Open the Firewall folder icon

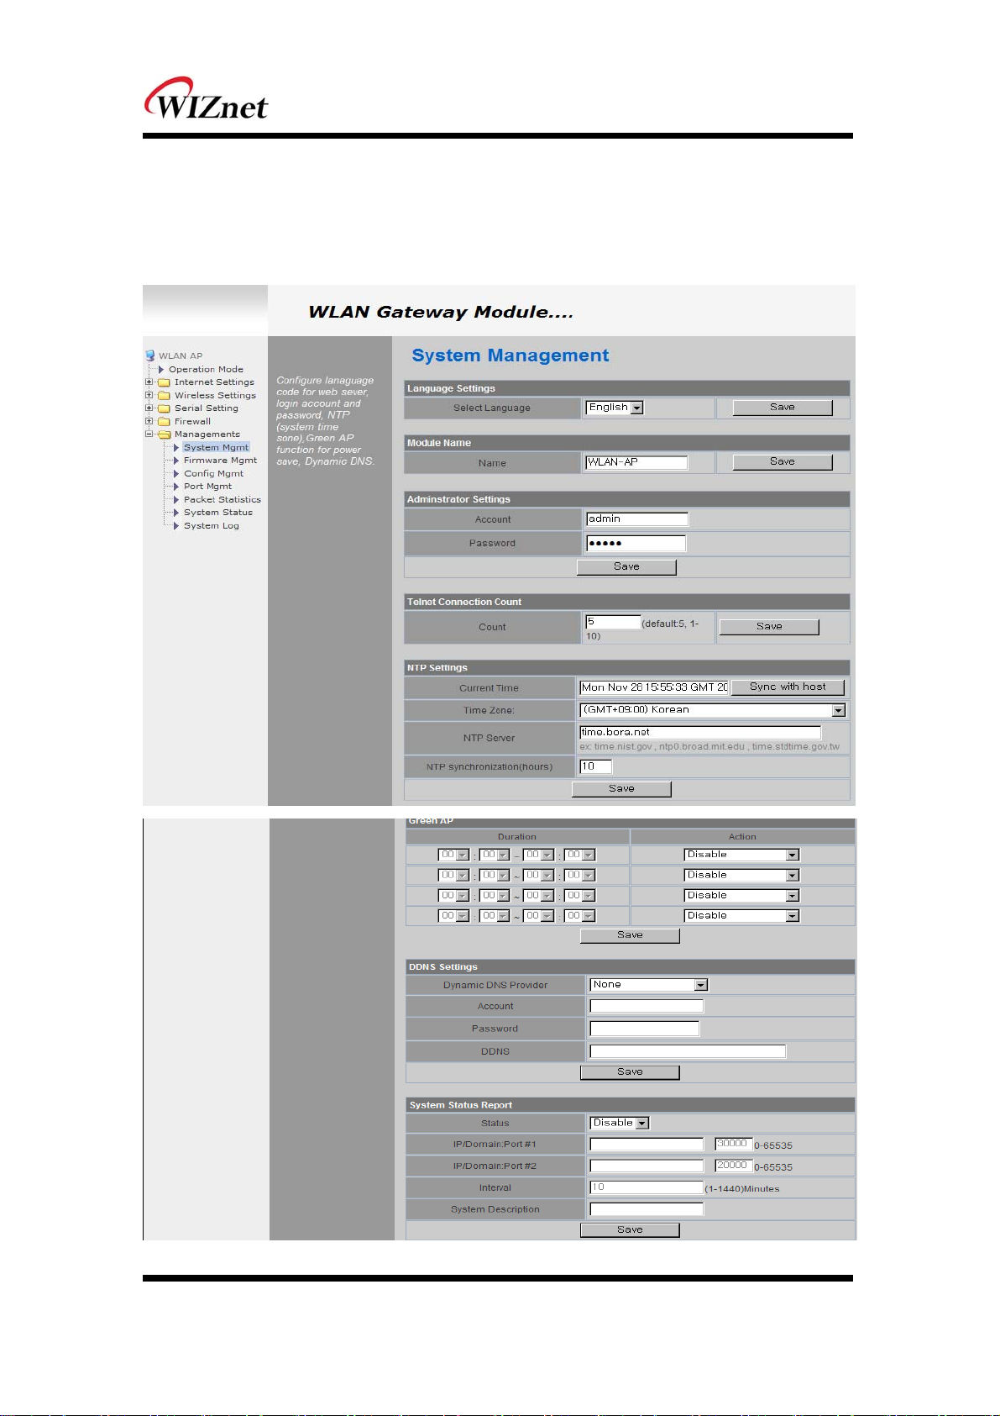tap(164, 422)
